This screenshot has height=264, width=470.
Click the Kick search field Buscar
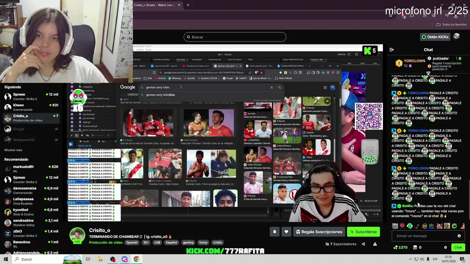point(235,37)
